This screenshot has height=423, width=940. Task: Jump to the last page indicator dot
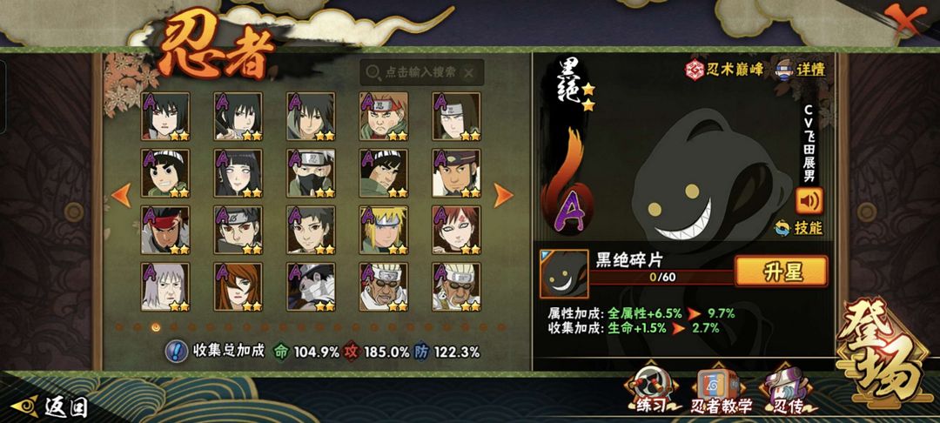[x=501, y=327]
